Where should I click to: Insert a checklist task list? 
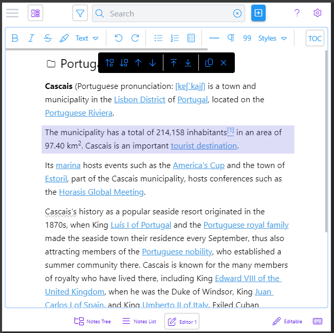(x=191, y=39)
